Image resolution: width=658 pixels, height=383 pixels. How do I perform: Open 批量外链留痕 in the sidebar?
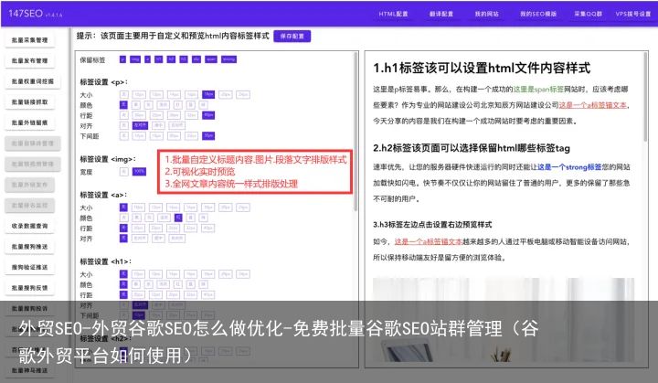pyautogui.click(x=29, y=122)
